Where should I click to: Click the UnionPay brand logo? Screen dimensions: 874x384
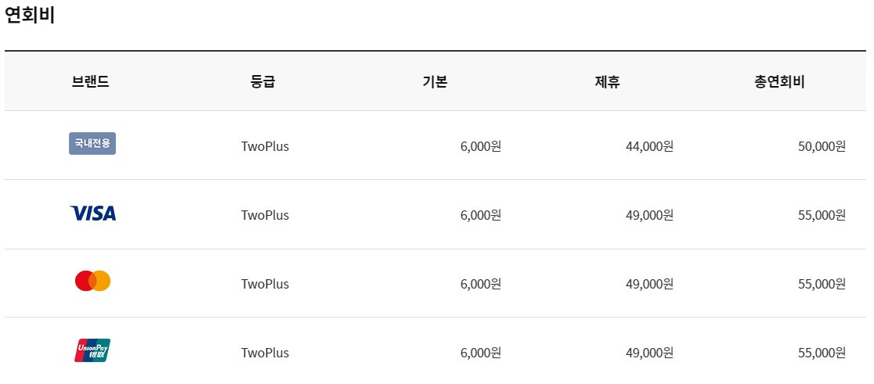click(92, 350)
